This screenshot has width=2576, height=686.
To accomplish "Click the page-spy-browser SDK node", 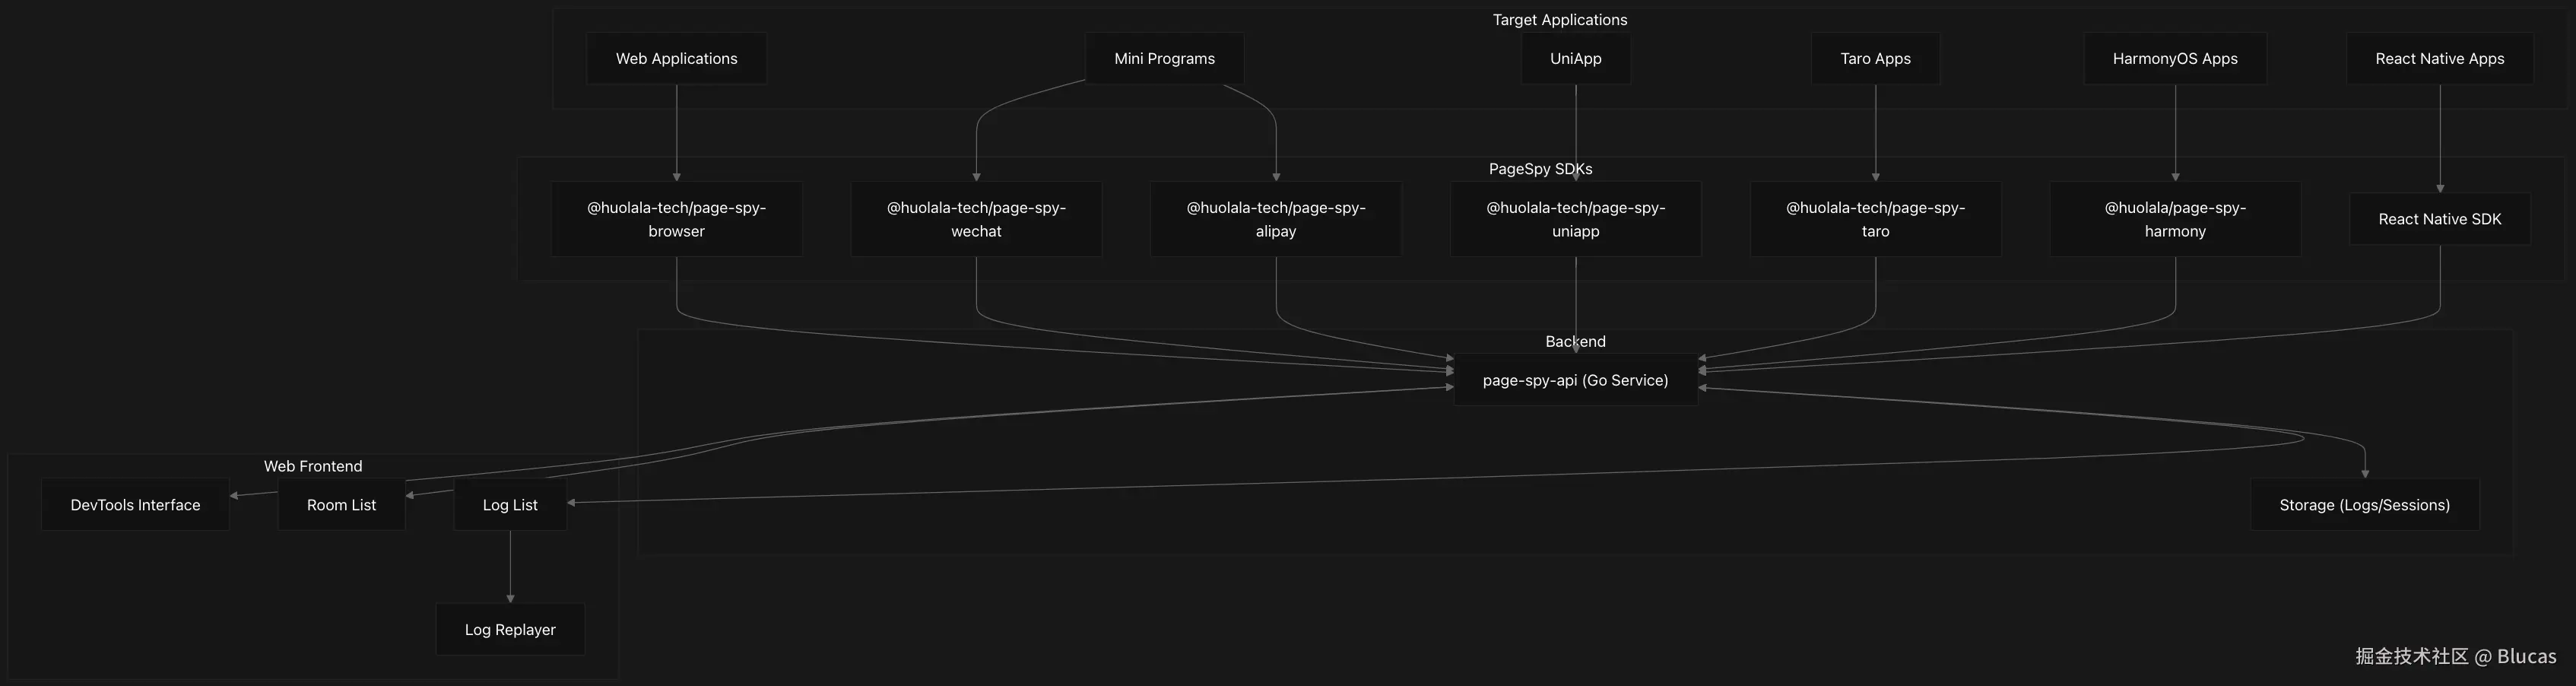I will coord(676,219).
